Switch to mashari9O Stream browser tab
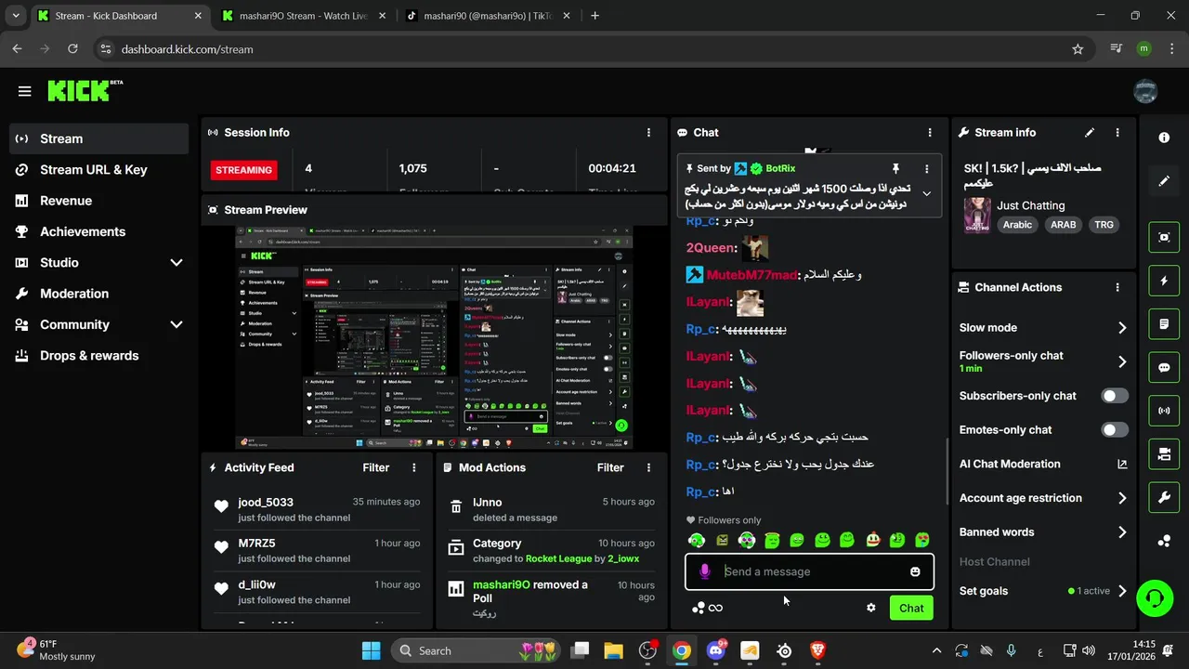Viewport: 1189px width, 669px height. (303, 16)
